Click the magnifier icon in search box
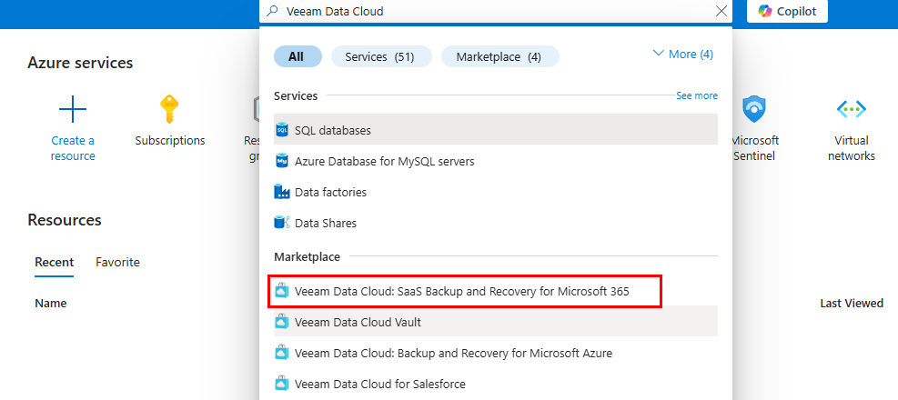The width and height of the screenshot is (898, 400). (x=273, y=11)
